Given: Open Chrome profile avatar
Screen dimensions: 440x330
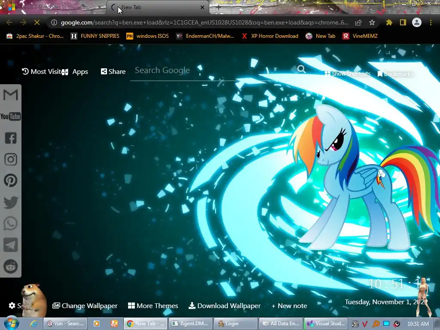Looking at the screenshot, I should [417, 22].
